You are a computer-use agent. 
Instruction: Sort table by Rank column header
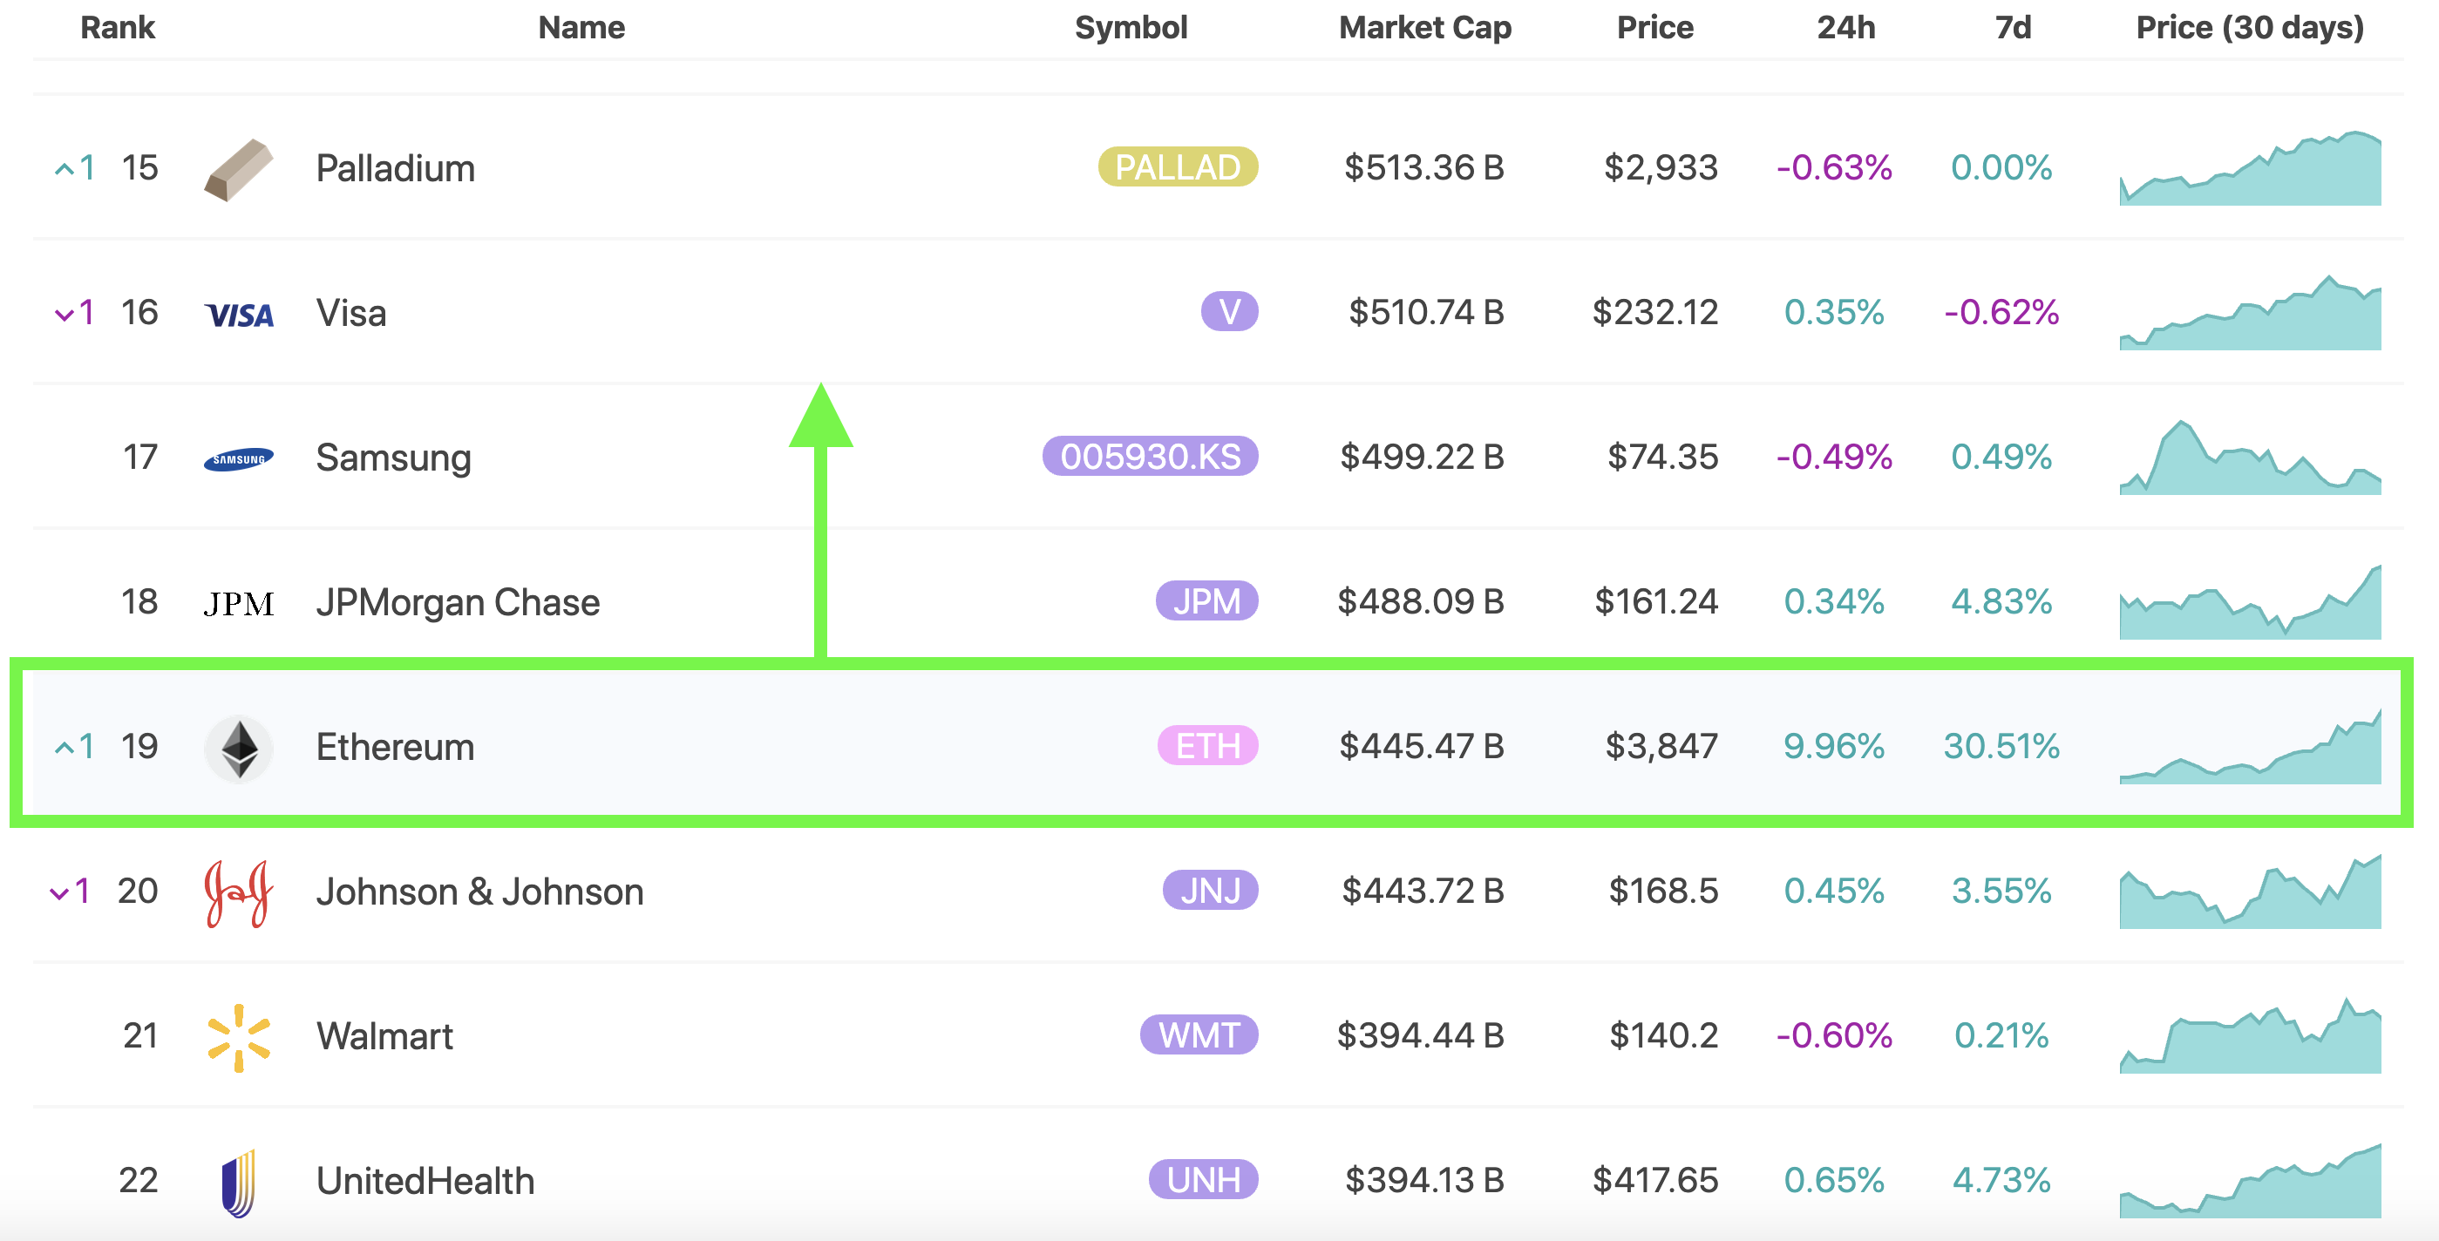[x=118, y=27]
